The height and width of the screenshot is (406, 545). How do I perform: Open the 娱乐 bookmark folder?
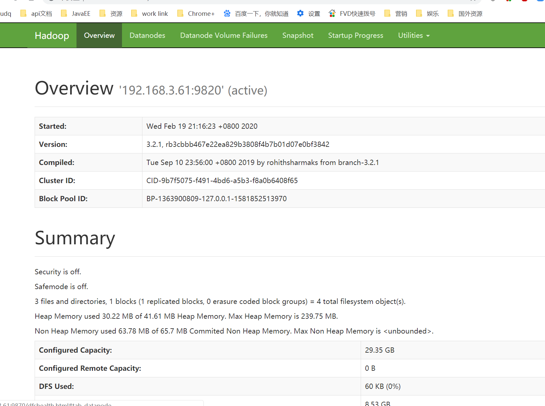(427, 14)
